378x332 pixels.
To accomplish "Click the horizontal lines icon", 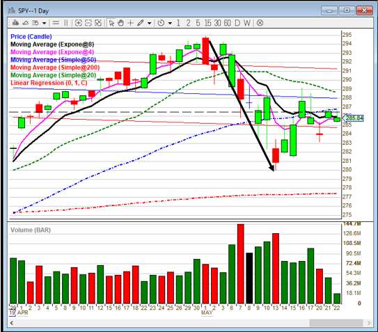I will point(56,23).
